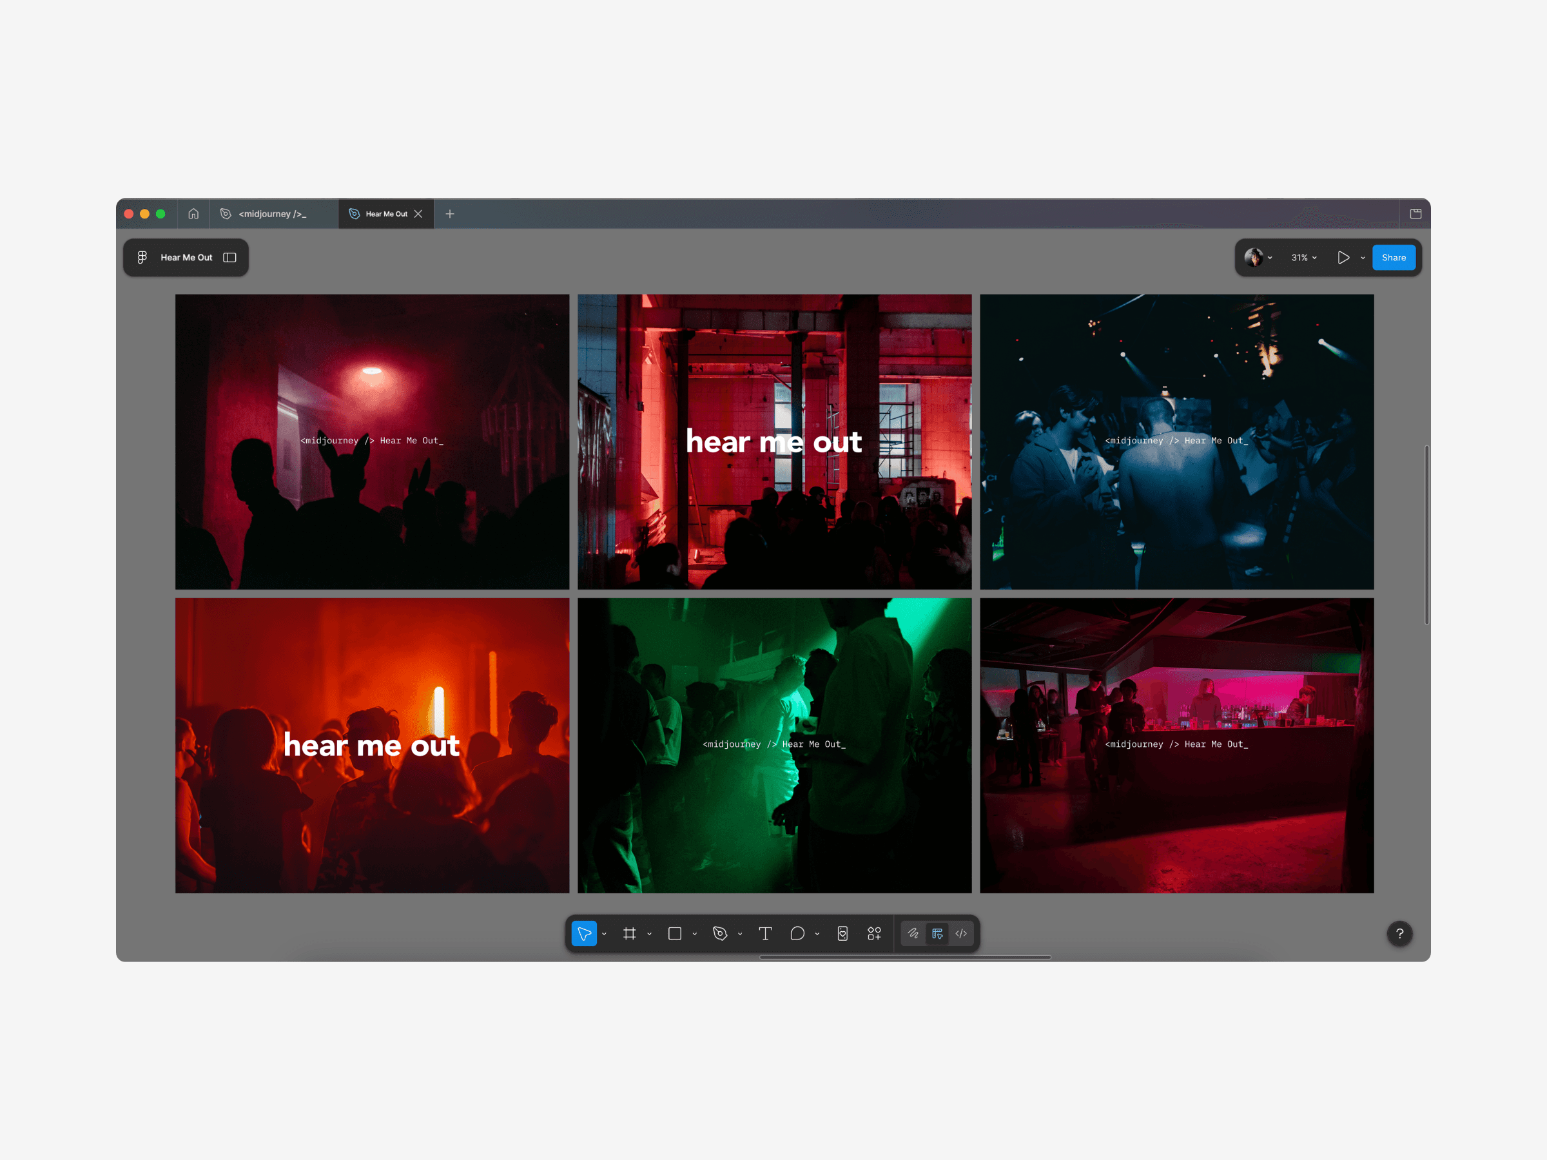Click the blue Share button
Image resolution: width=1547 pixels, height=1160 pixels.
pos(1393,257)
